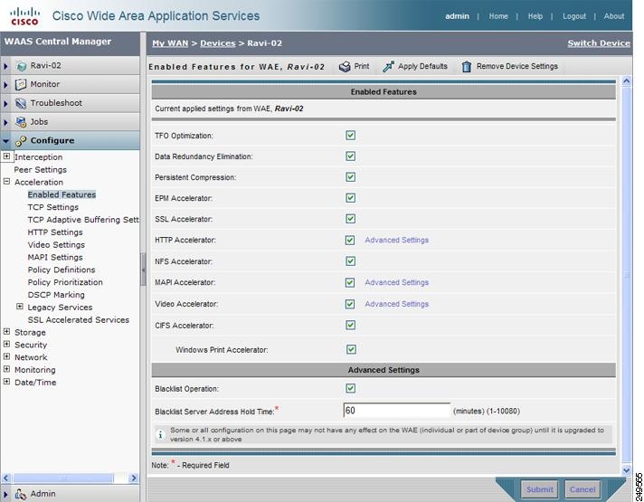Open HTTP Settings item
This screenshot has height=502, width=644.
click(x=55, y=232)
